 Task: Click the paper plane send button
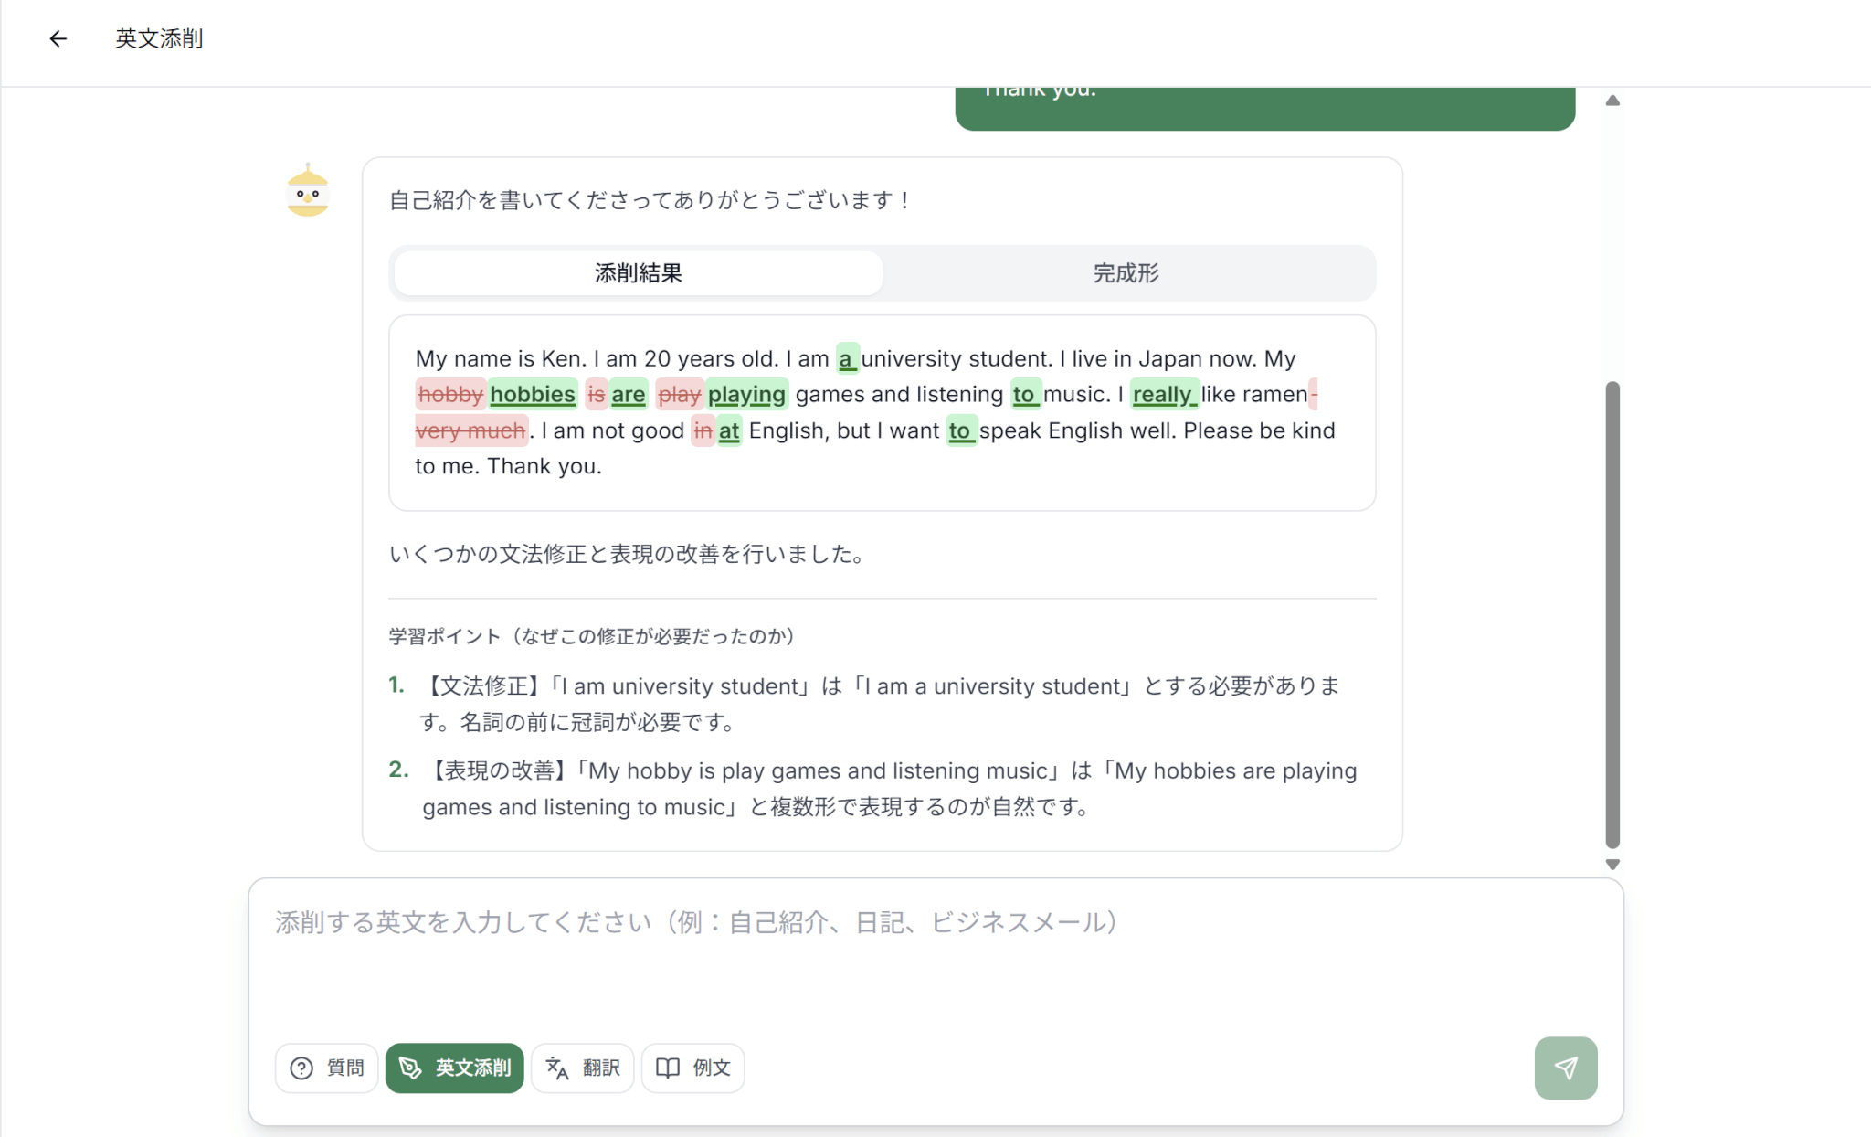coord(1565,1068)
